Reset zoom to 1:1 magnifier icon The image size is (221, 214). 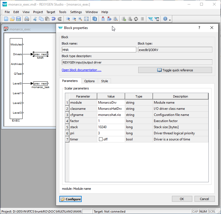coord(80,19)
